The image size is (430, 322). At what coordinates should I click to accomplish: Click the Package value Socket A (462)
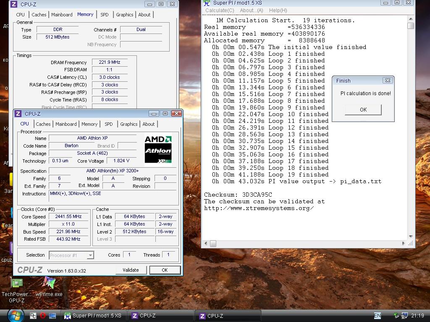(92, 153)
